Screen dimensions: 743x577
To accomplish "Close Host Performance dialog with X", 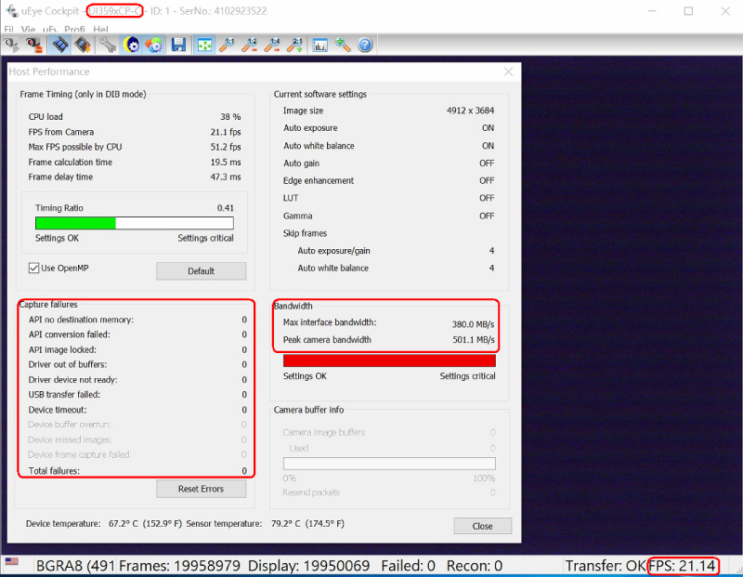I will tap(508, 72).
